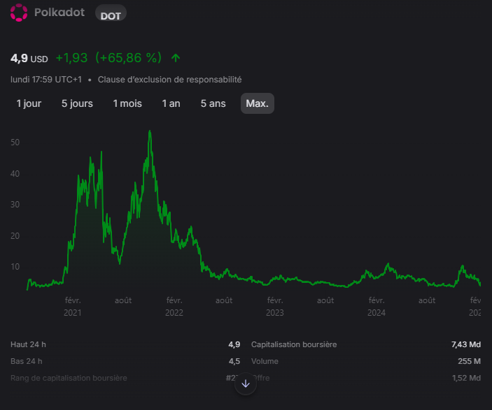Click the 10 y-axis label
492x410 pixels.
click(x=15, y=267)
